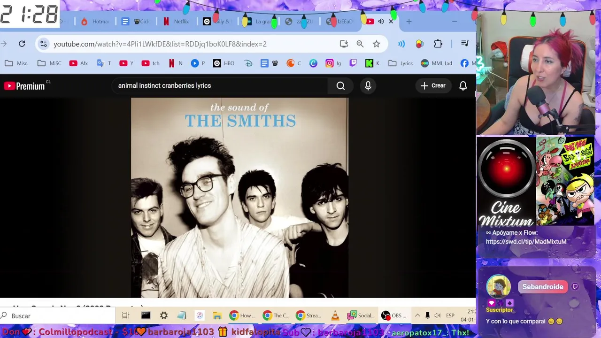The height and width of the screenshot is (338, 601).
Task: Open the Twitch bookmark icon
Action: (353, 63)
